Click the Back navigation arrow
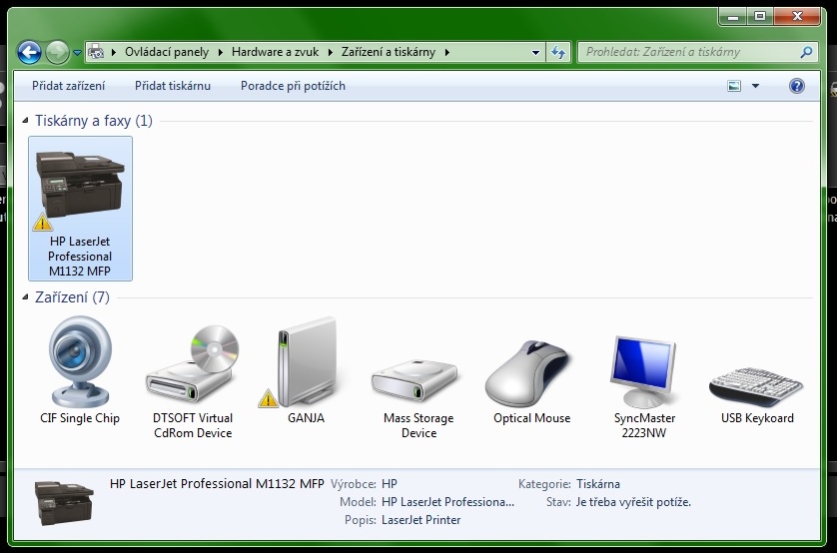This screenshot has height=553, width=837. [29, 52]
